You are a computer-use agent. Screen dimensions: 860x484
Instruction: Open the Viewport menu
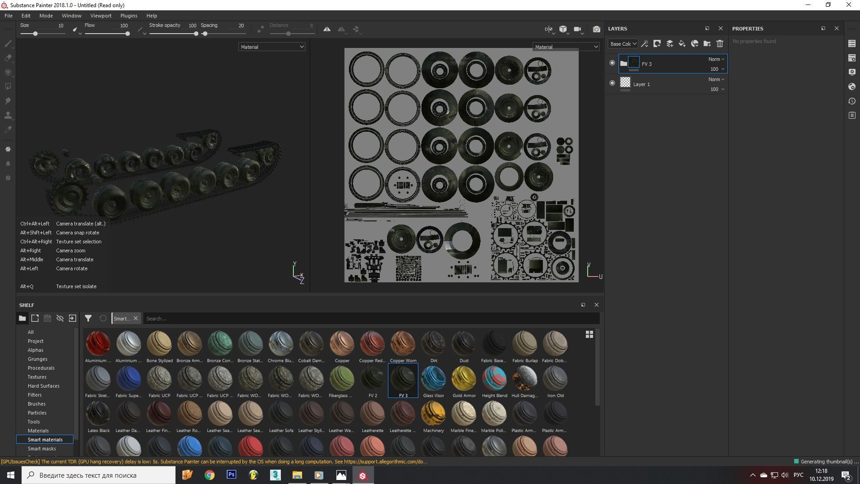[101, 16]
